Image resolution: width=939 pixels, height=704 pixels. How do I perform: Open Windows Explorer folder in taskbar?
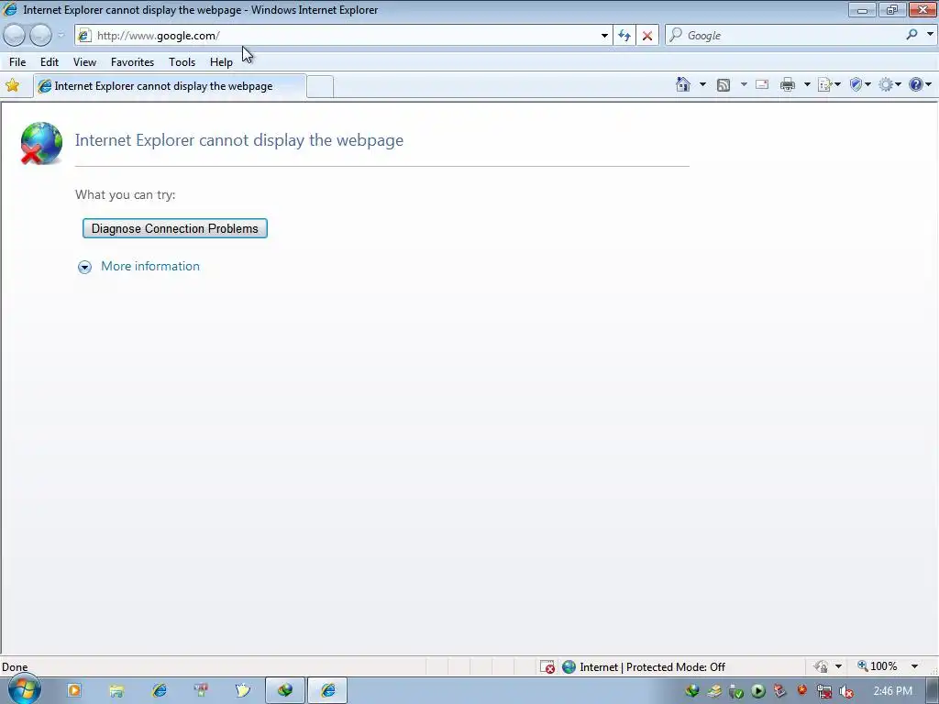(x=116, y=691)
